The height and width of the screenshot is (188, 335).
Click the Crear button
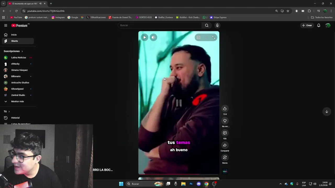click(307, 25)
